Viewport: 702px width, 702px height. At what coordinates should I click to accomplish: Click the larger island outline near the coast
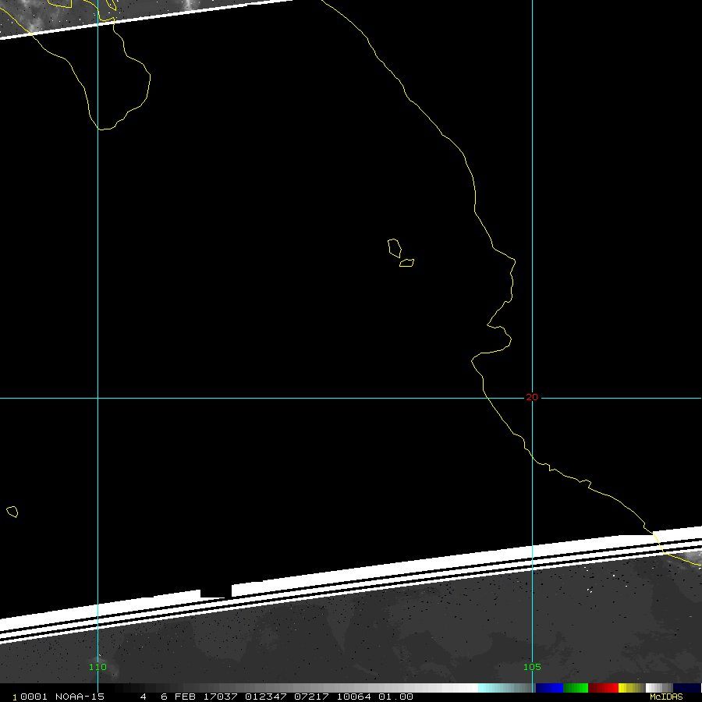coord(395,248)
